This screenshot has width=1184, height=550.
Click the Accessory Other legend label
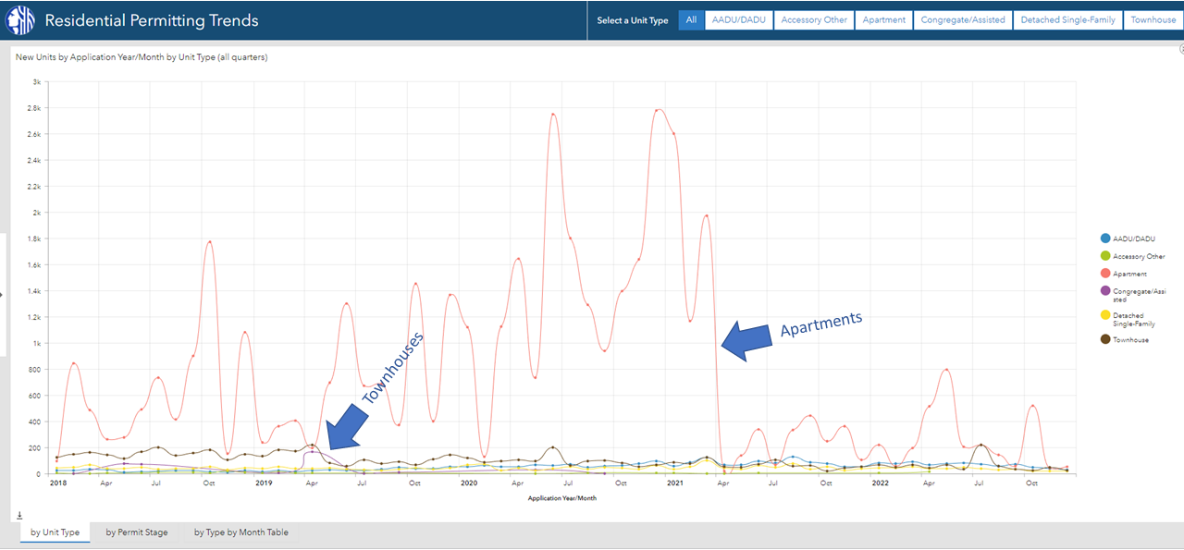click(x=1139, y=256)
